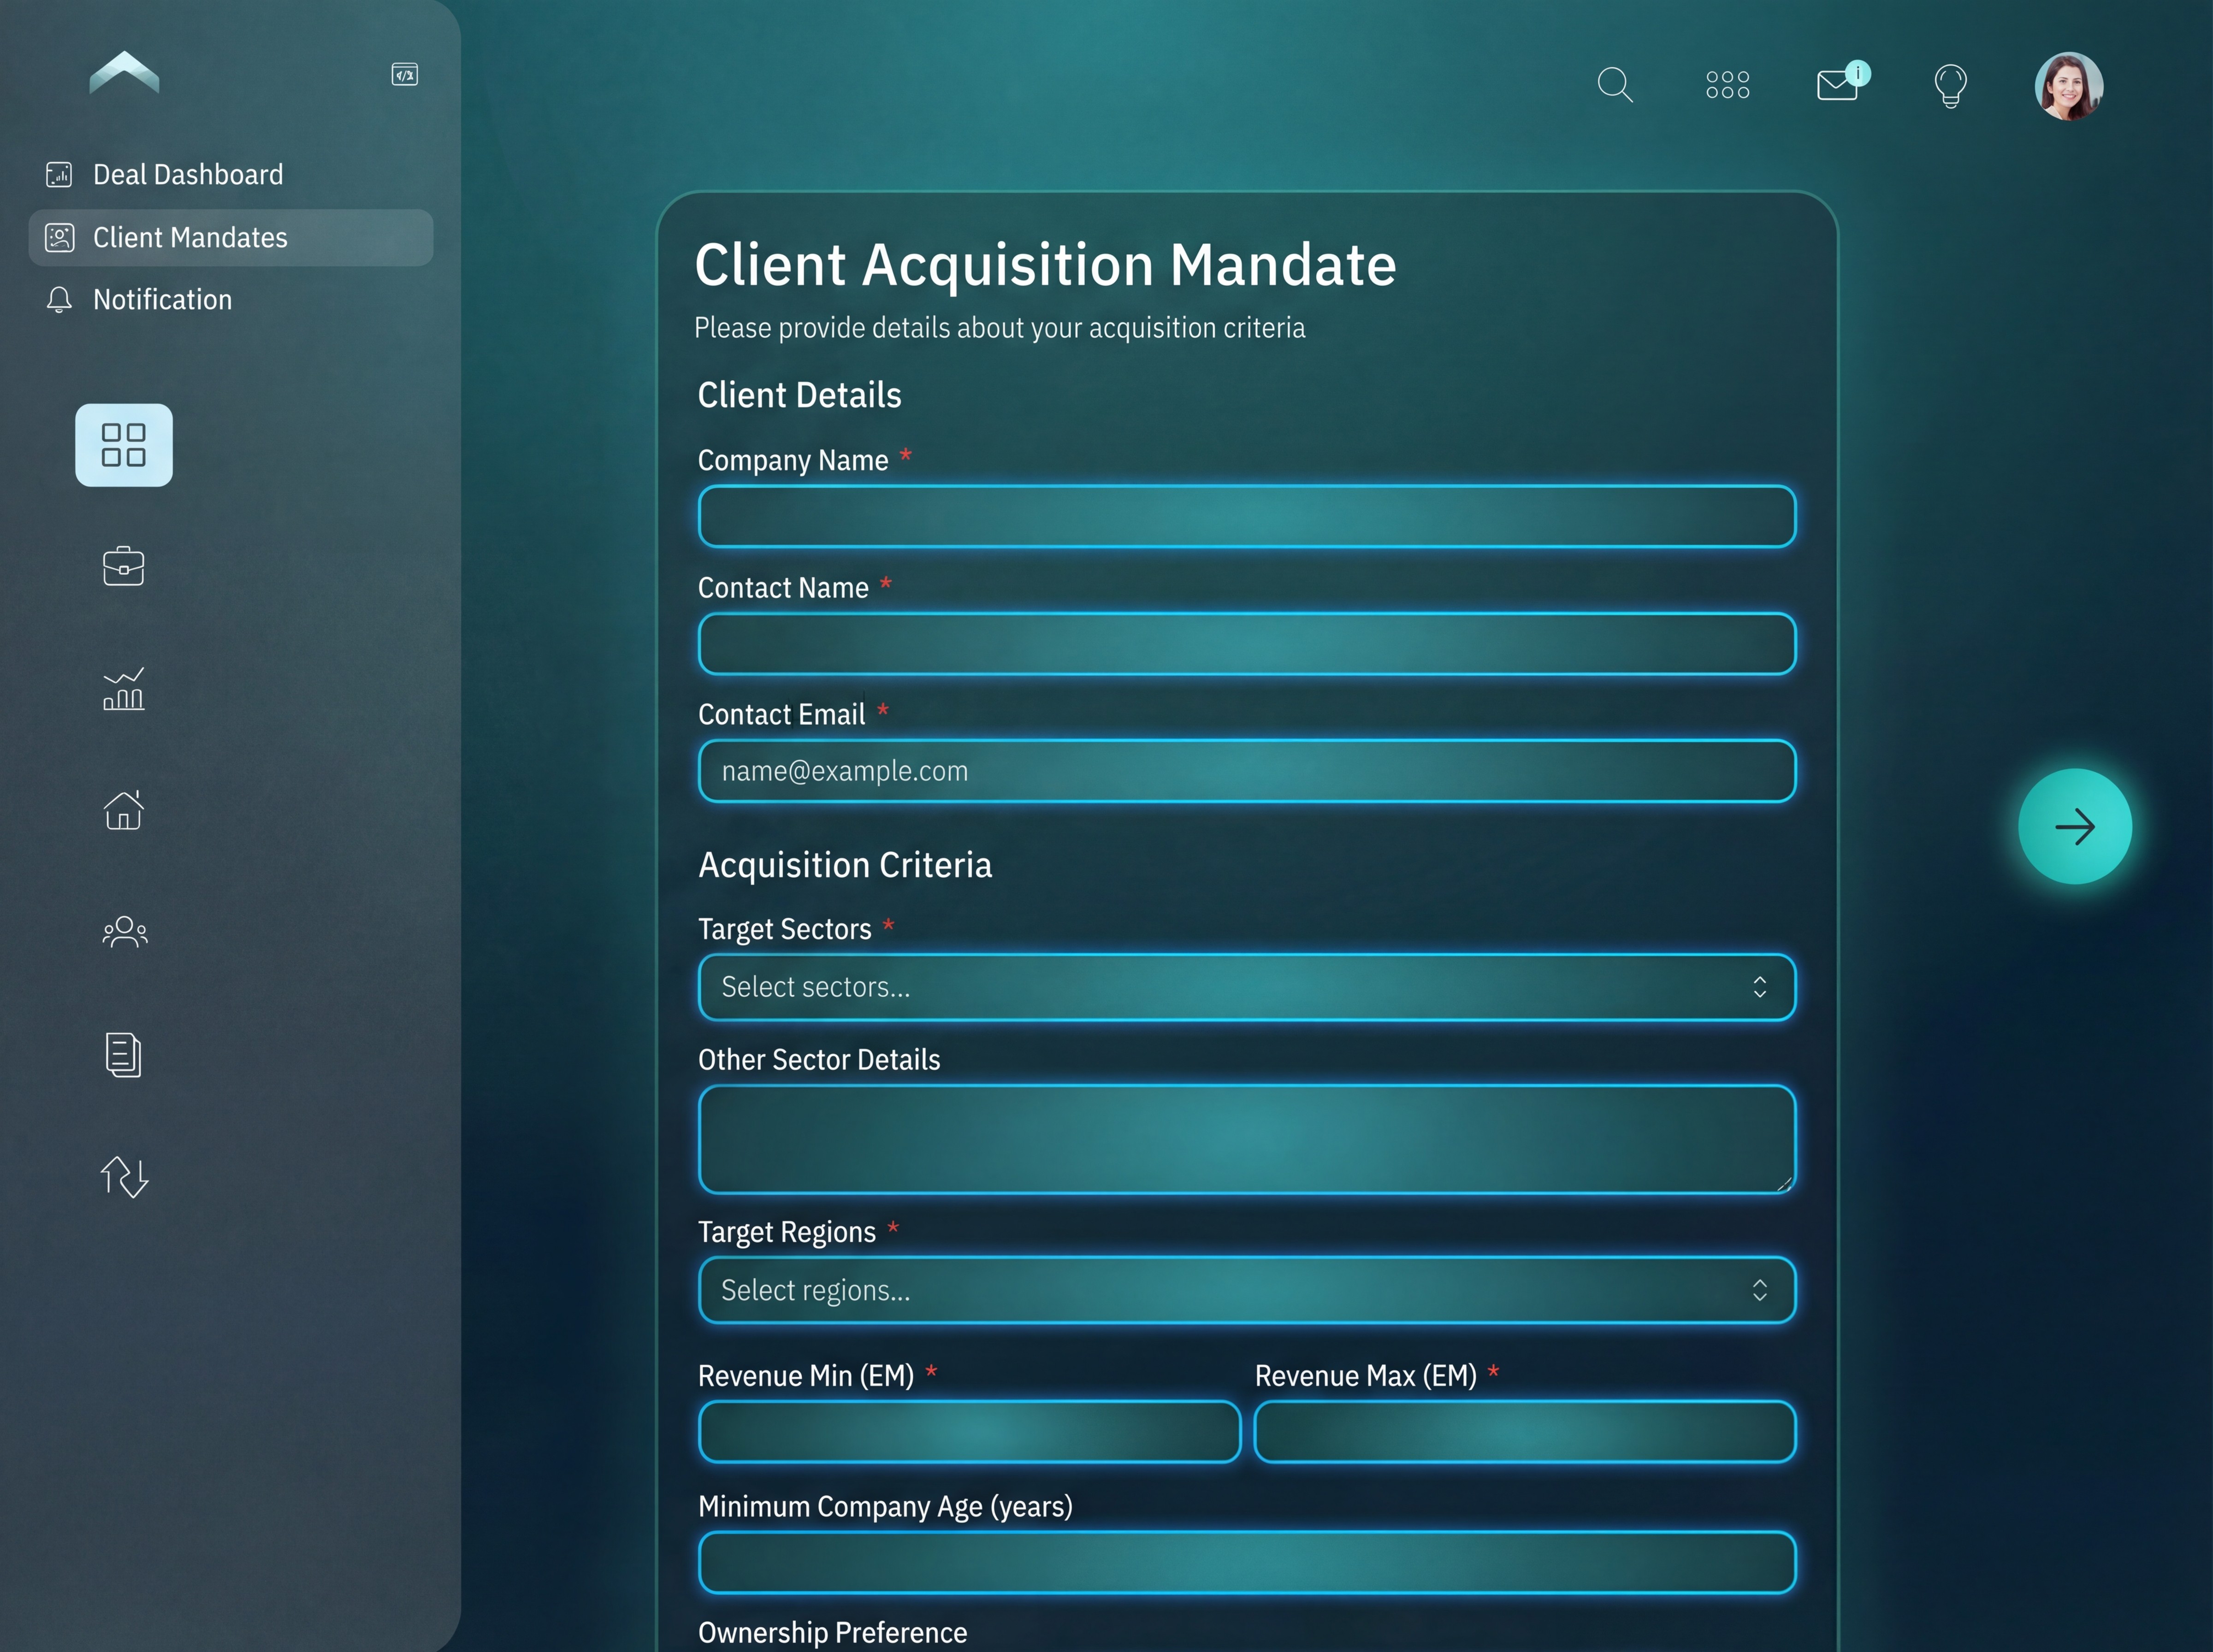Open the search icon in top bar
Screen dimensions: 2213x1652
1614,84
